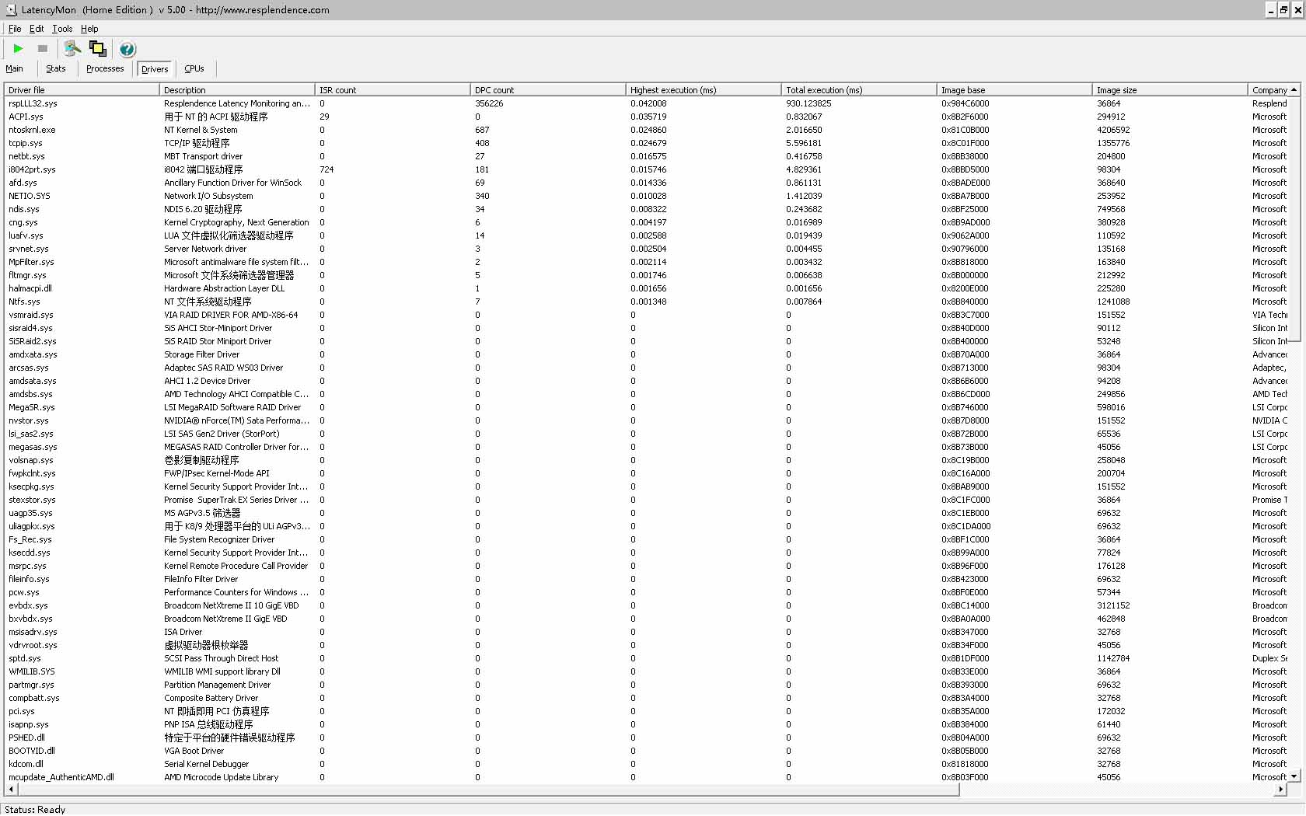This screenshot has height=816, width=1306.
Task: Select the afd.sys driver row
Action: click(646, 183)
